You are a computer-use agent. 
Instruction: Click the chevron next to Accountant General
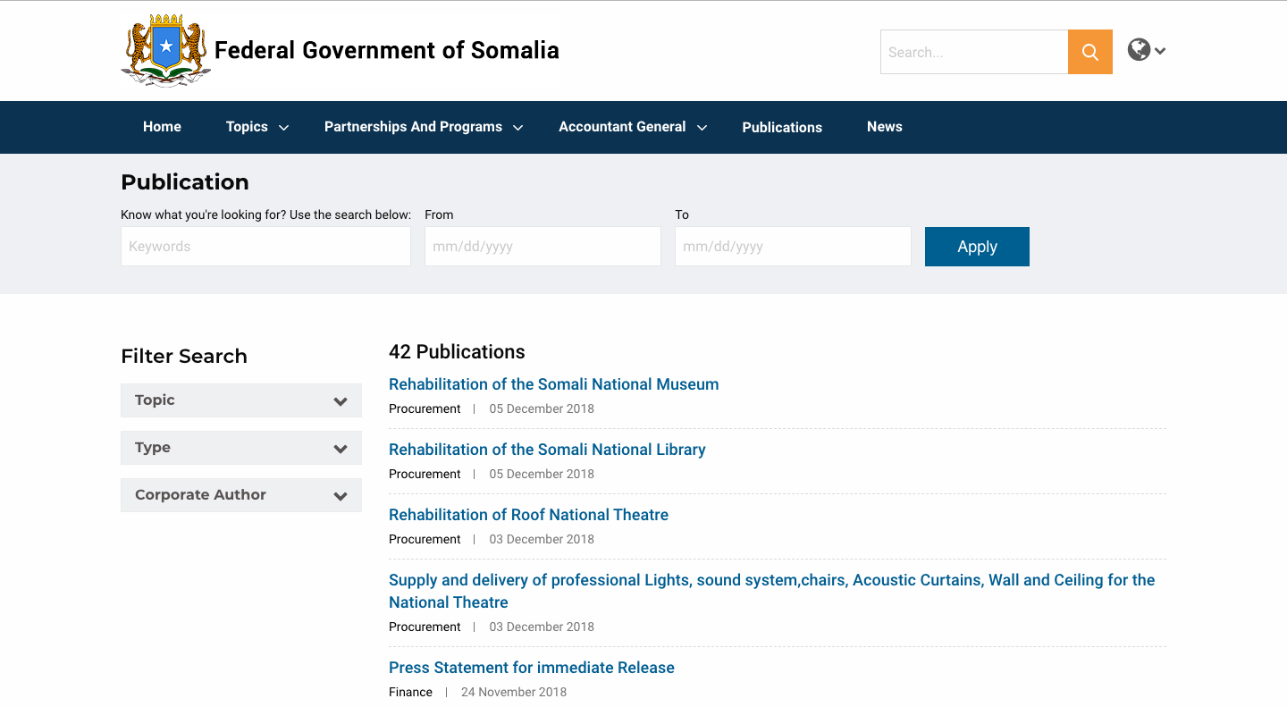702,128
